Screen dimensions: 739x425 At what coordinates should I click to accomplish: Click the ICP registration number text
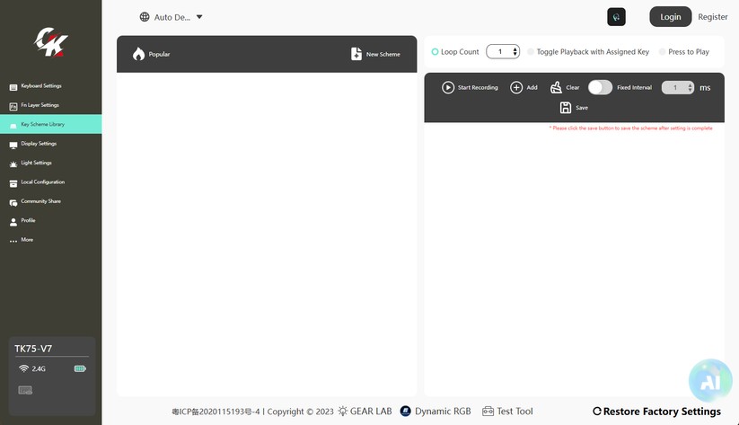point(216,412)
